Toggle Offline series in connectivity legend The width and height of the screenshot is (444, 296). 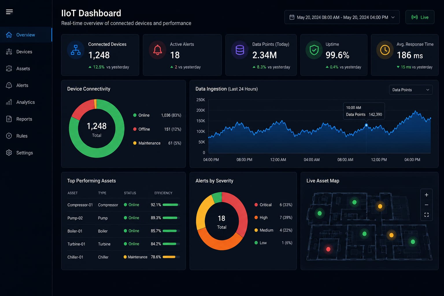pos(157,129)
